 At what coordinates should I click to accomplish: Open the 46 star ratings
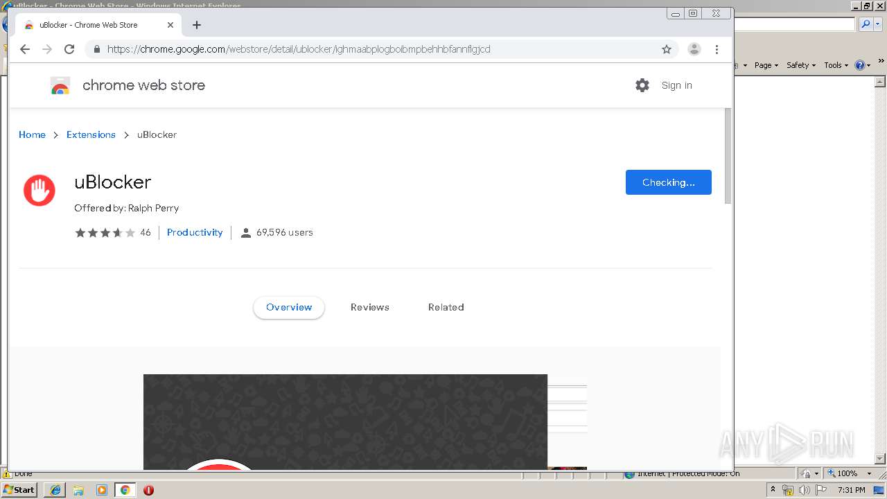click(x=113, y=233)
